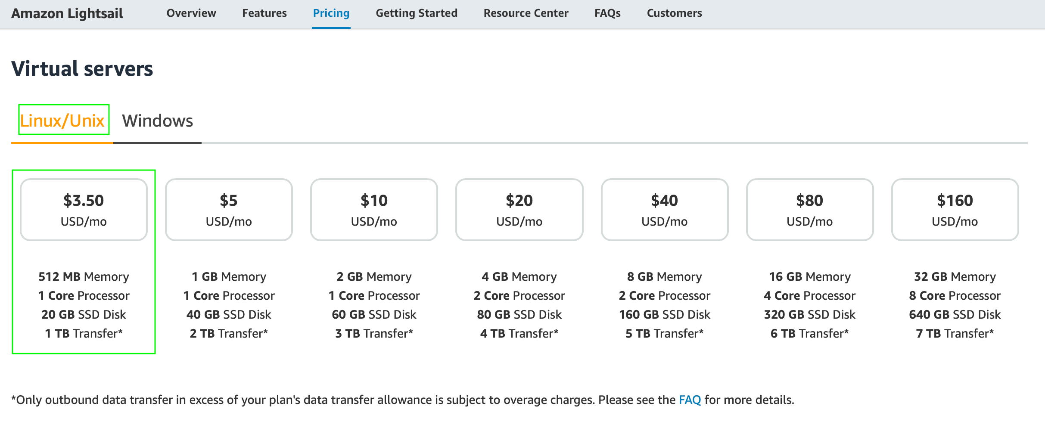Switch to the Windows tab
Image resolution: width=1045 pixels, height=422 pixels.
(157, 121)
